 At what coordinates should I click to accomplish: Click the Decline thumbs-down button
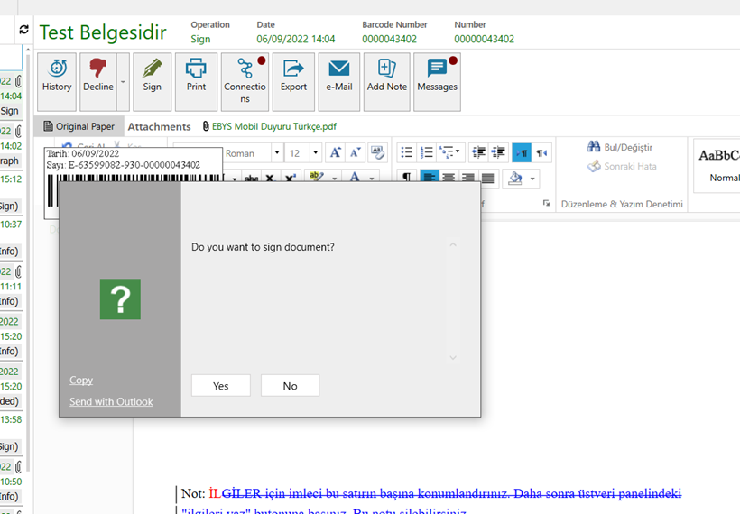pos(98,76)
